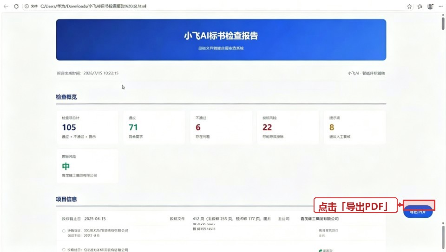The width and height of the screenshot is (446, 252).
Task: Open the browser settings and more menu
Action: pyautogui.click(x=440, y=6)
